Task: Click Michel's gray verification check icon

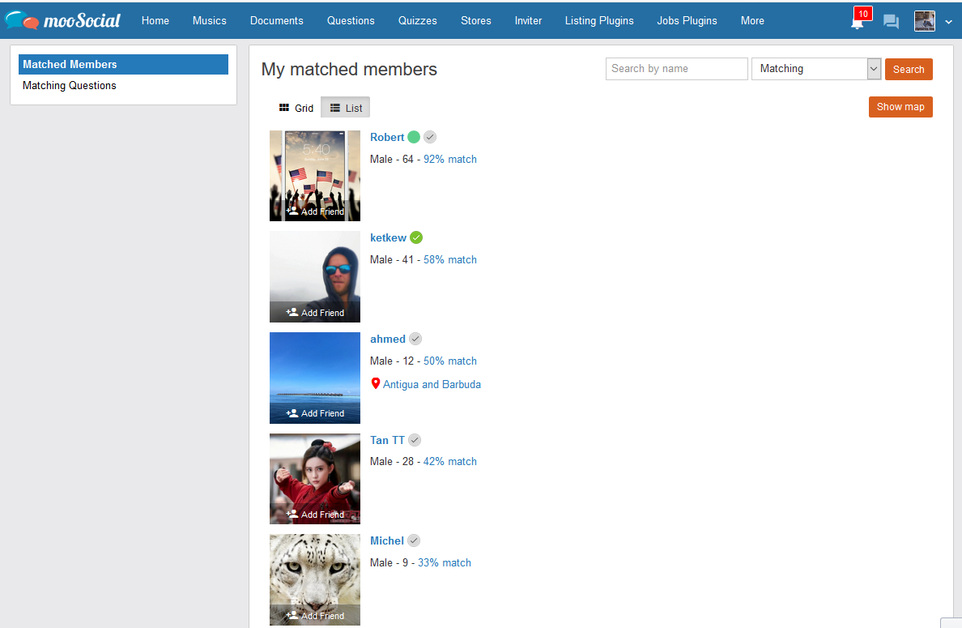Action: click(414, 540)
